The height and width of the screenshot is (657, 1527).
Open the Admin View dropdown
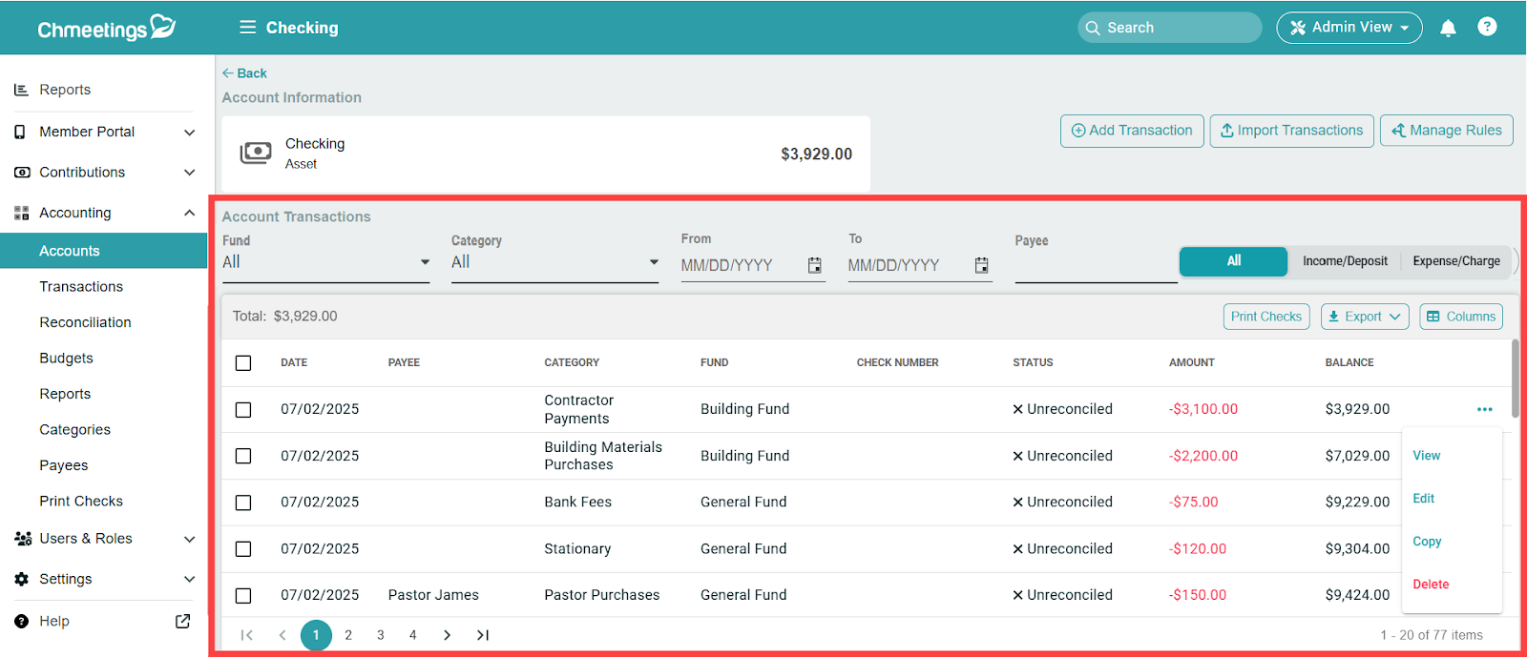(x=1349, y=28)
